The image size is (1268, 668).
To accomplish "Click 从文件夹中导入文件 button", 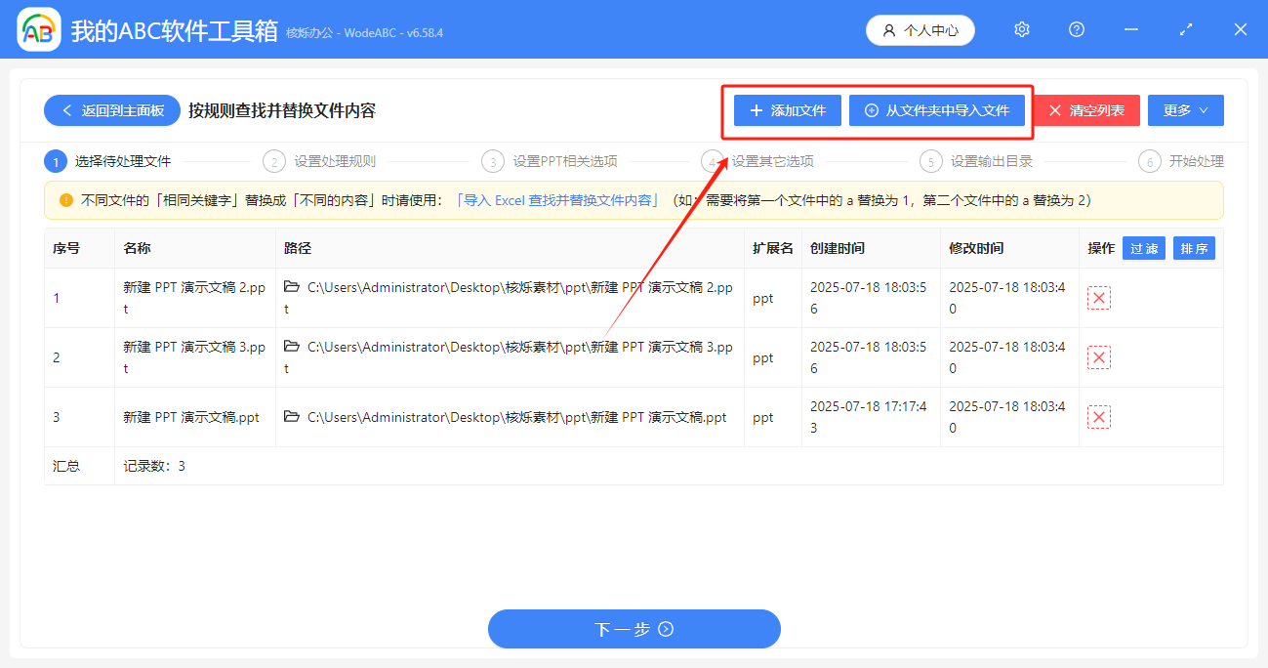I will [936, 110].
